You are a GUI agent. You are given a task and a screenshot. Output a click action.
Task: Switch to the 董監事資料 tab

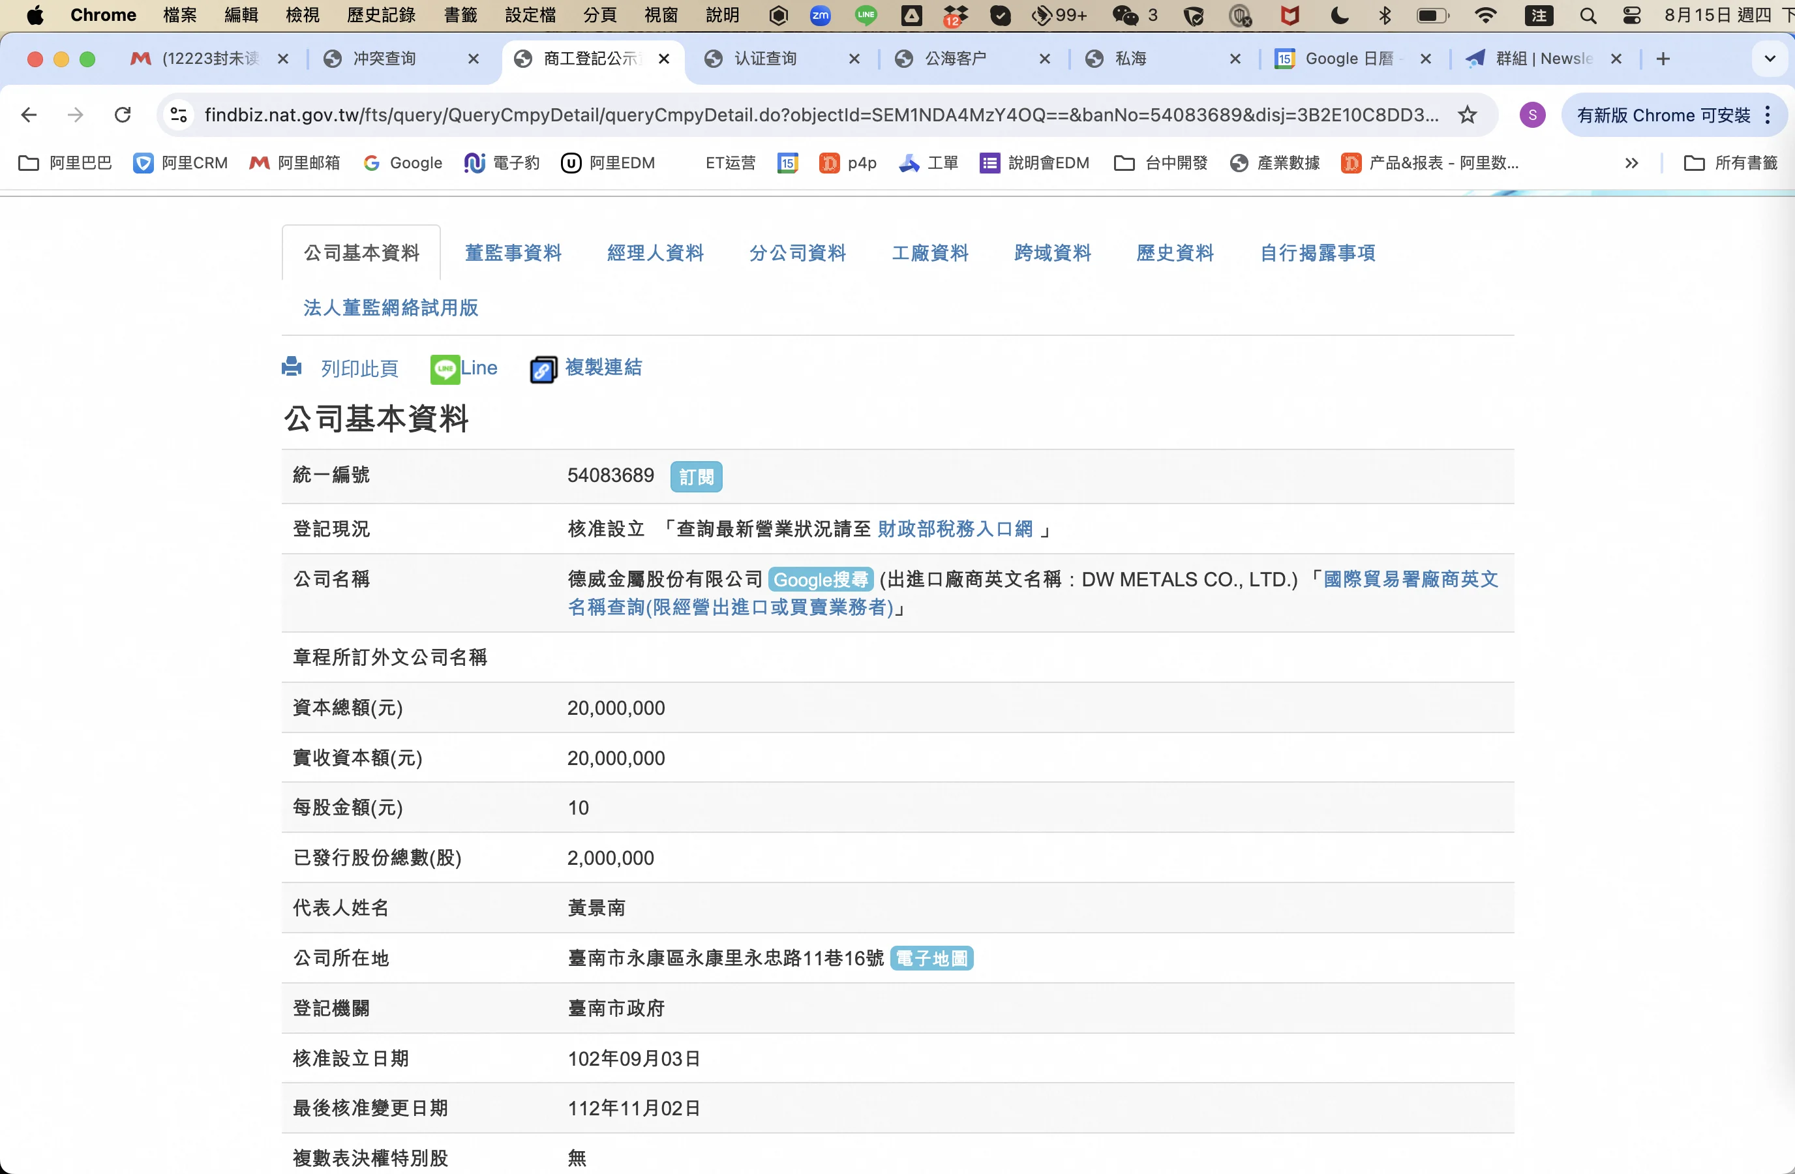coord(513,253)
